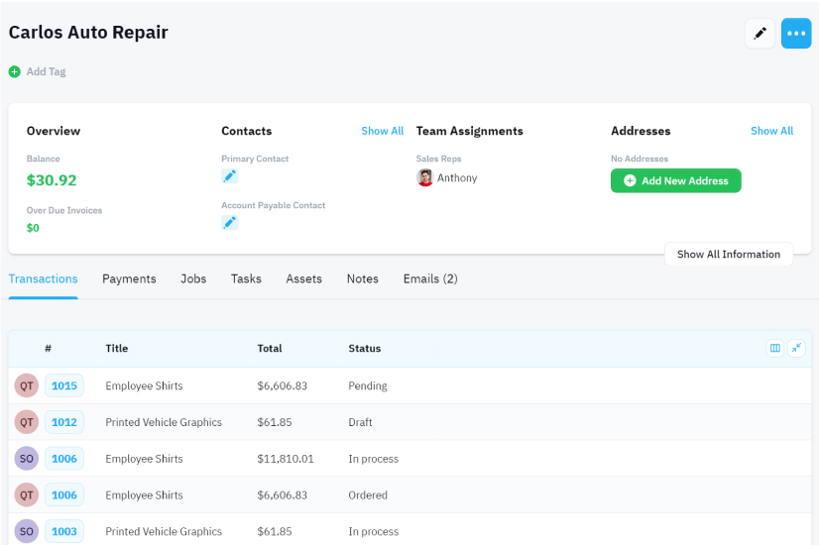Open the Emails (2) tab

[430, 278]
